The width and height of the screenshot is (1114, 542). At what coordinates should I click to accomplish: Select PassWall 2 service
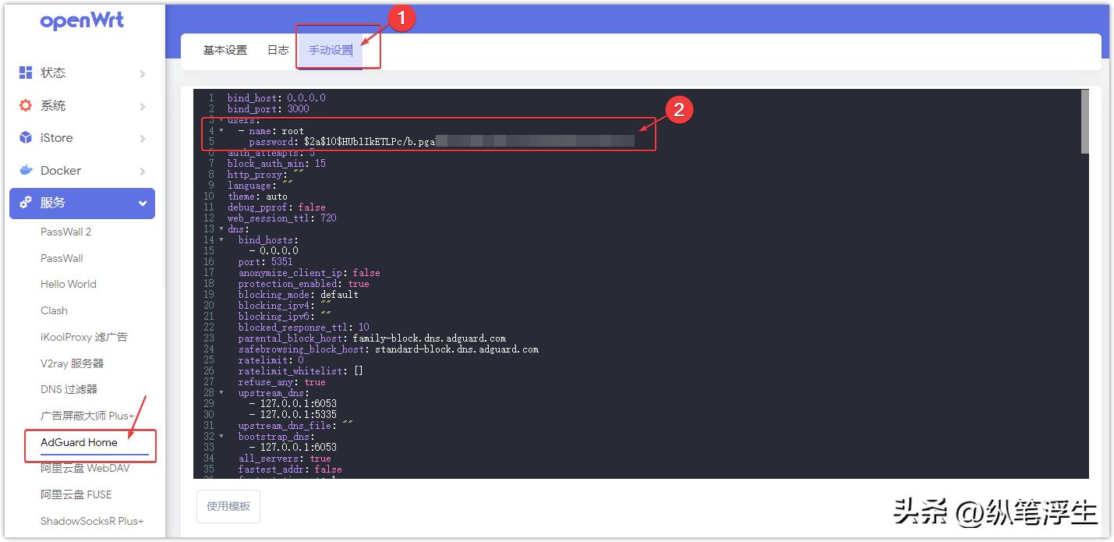coord(66,232)
